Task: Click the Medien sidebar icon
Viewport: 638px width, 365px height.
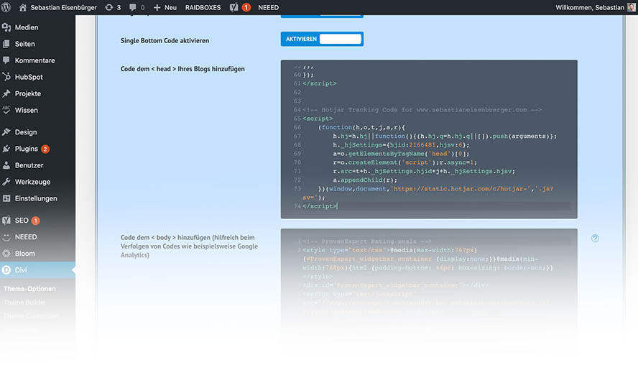Action: point(6,27)
